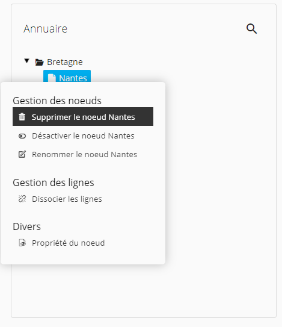Select the Bretagne folder label
282x327 pixels.
click(x=65, y=62)
